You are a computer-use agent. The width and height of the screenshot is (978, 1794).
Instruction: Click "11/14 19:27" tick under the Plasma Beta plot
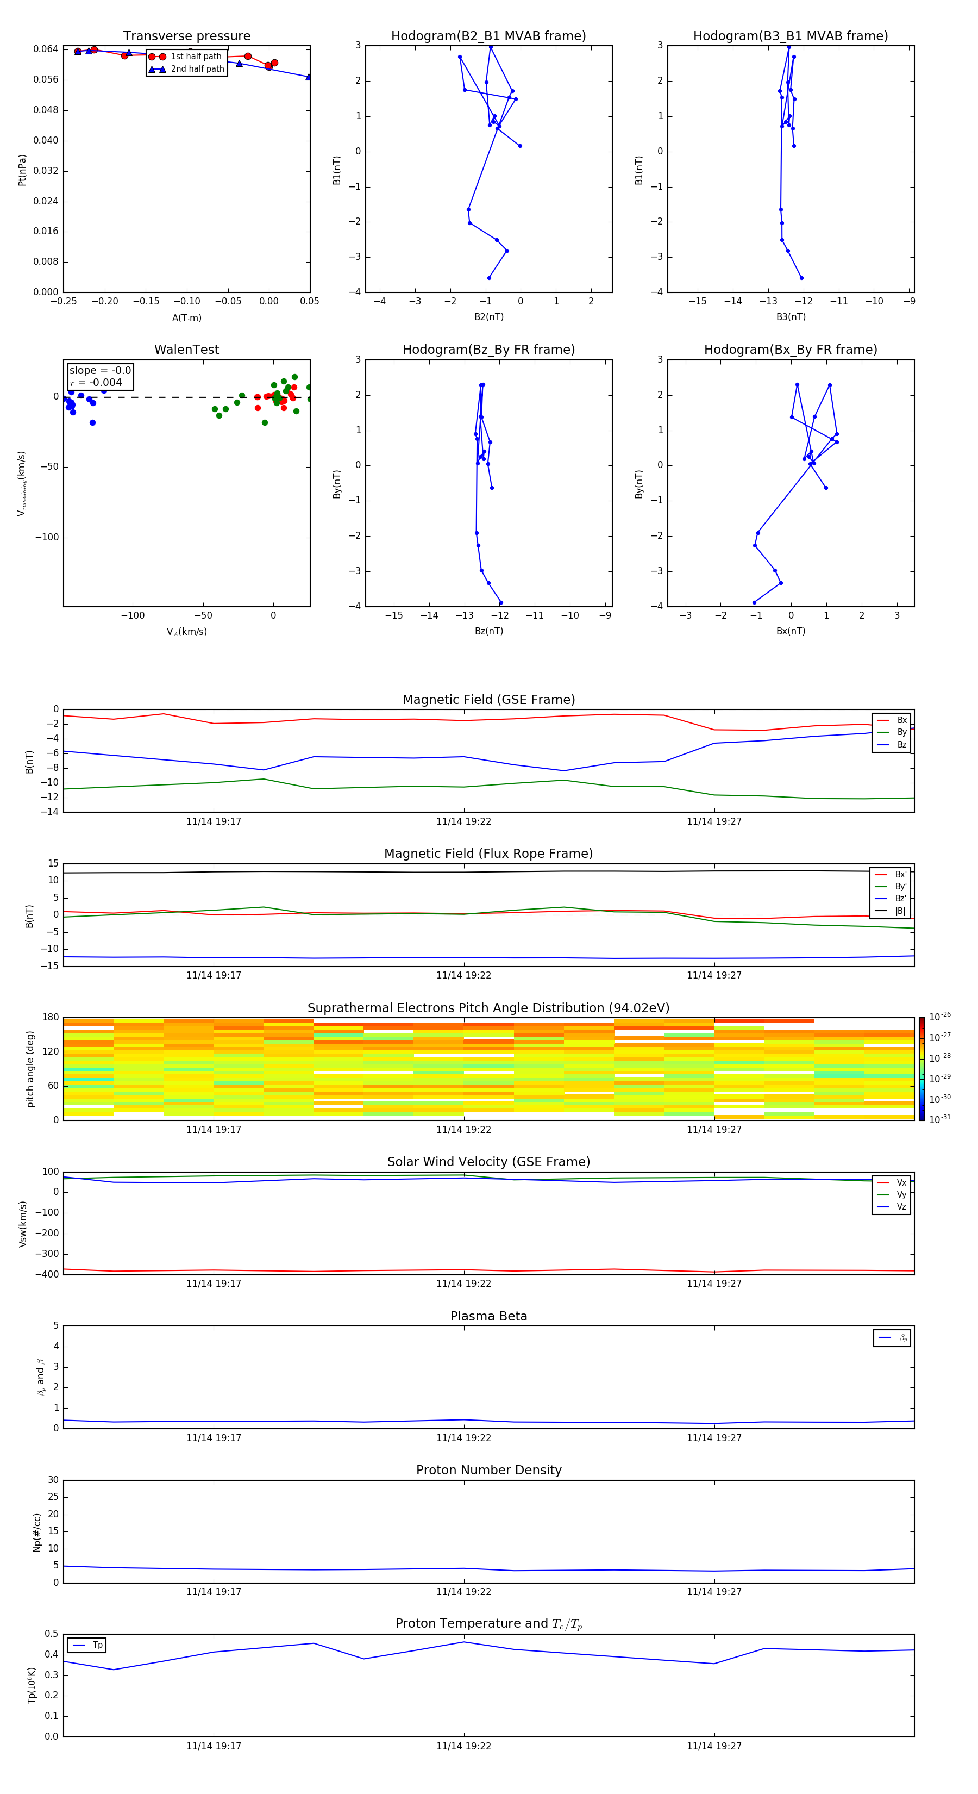pos(714,1438)
